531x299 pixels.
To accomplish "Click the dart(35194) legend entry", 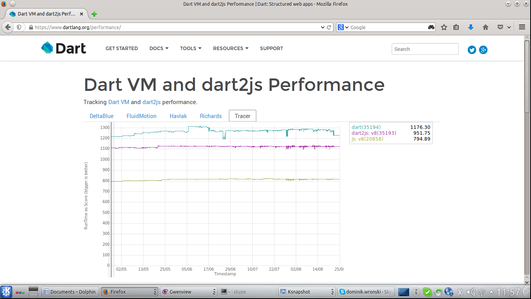I will (366, 127).
